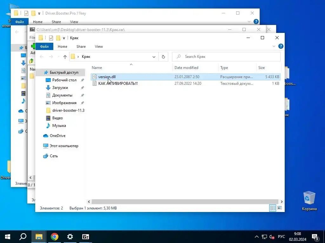Open the Файл tab in Кряк window

pos(44,47)
